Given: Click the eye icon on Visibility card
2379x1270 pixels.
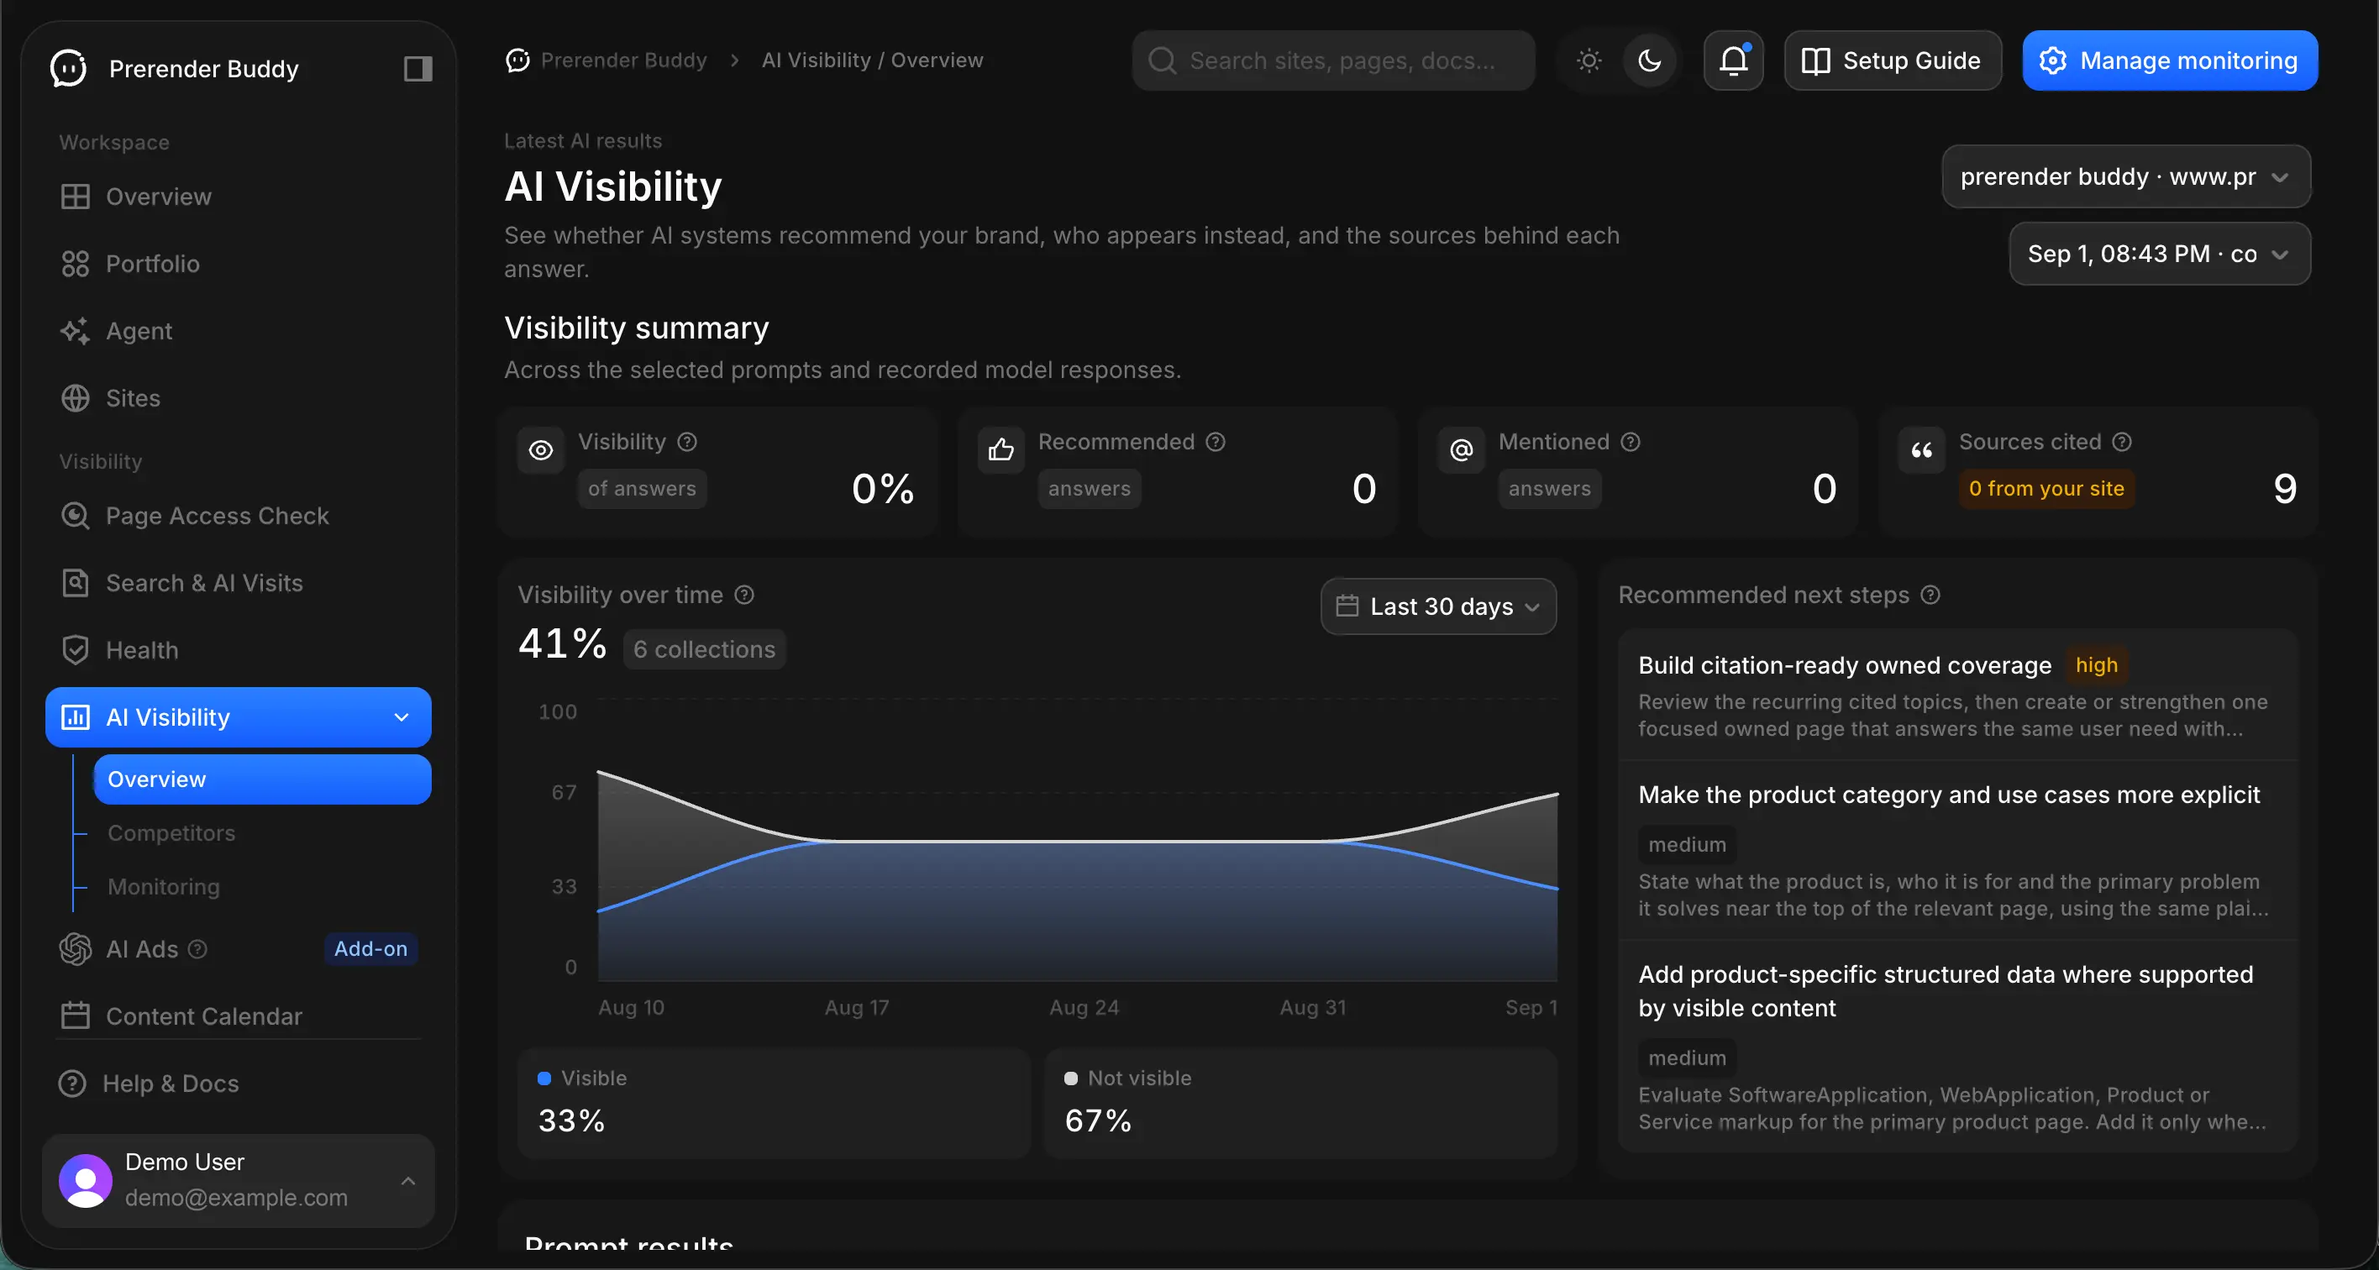Looking at the screenshot, I should [541, 450].
